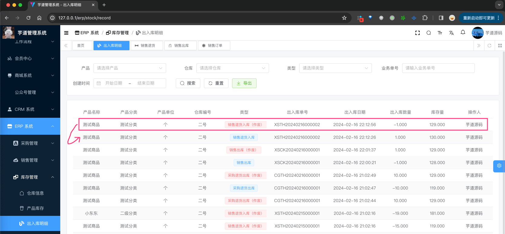Open the language translation icon
Viewport: 505px width, 234px height.
click(451, 33)
